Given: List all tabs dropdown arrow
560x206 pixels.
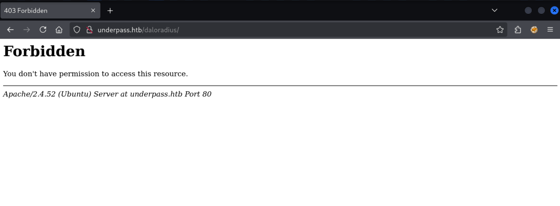Looking at the screenshot, I should click(x=495, y=11).
